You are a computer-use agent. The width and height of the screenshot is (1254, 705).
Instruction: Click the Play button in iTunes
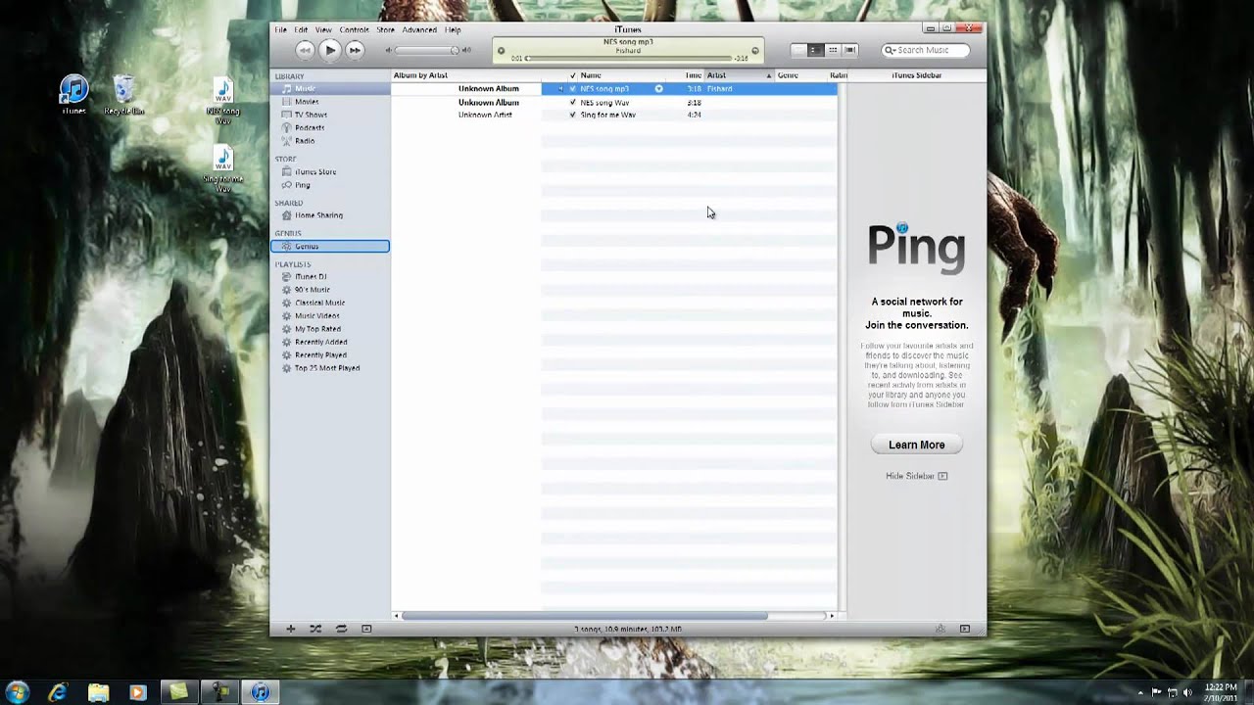[330, 50]
